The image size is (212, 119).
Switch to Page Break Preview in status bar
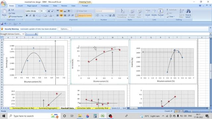tap(182, 111)
